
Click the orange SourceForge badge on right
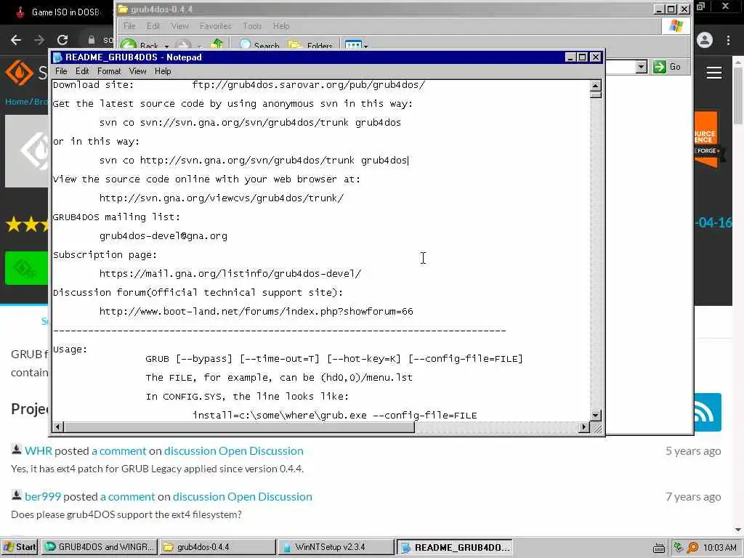[x=706, y=139]
